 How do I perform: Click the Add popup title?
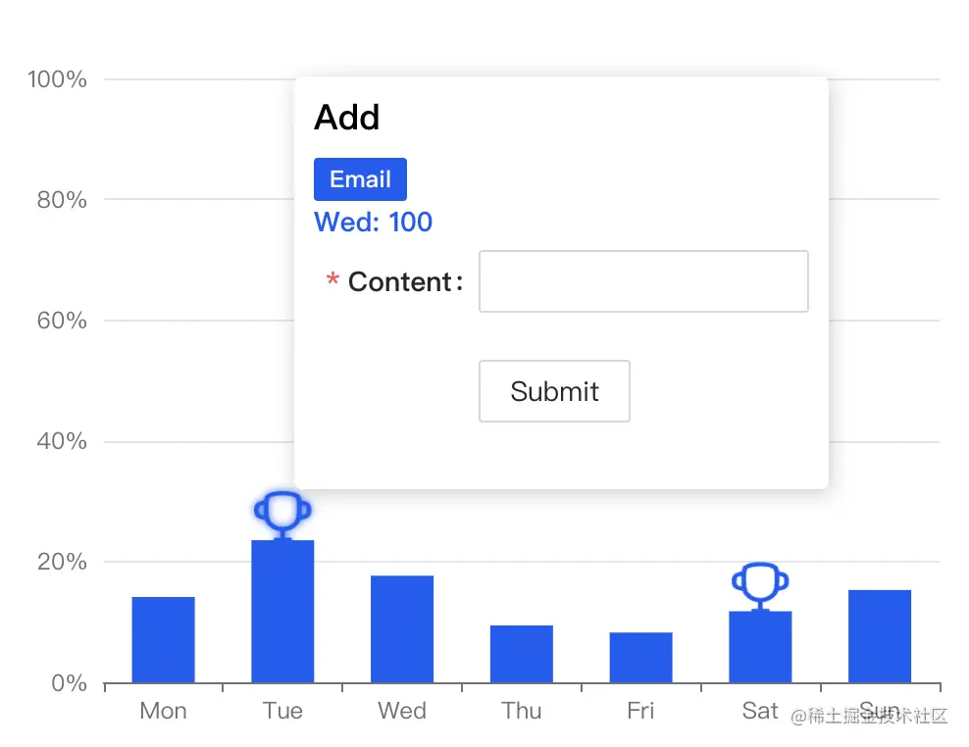pos(346,117)
